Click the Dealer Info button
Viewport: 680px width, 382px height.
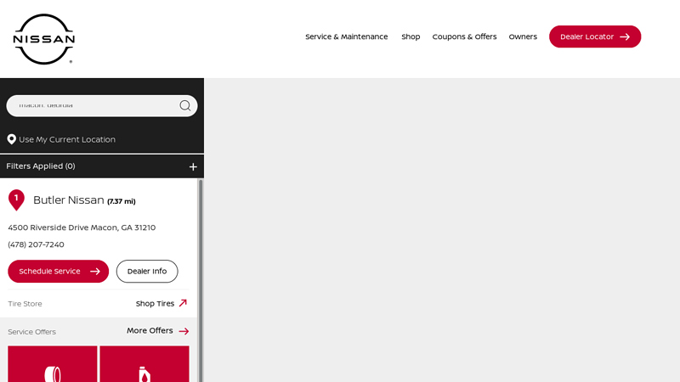(147, 271)
